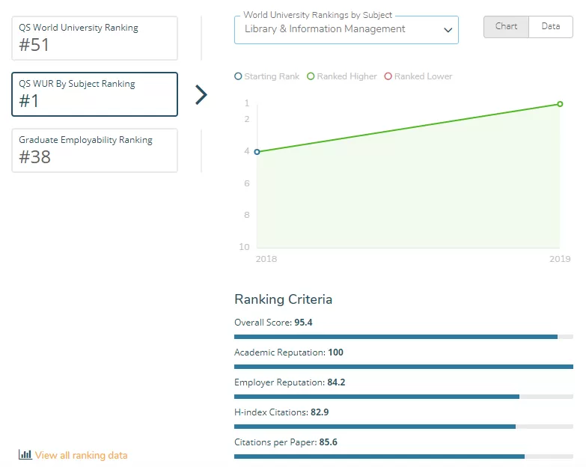Click the Employer Reputation: 84.2 label
This screenshot has height=467, width=586.
[x=290, y=382]
